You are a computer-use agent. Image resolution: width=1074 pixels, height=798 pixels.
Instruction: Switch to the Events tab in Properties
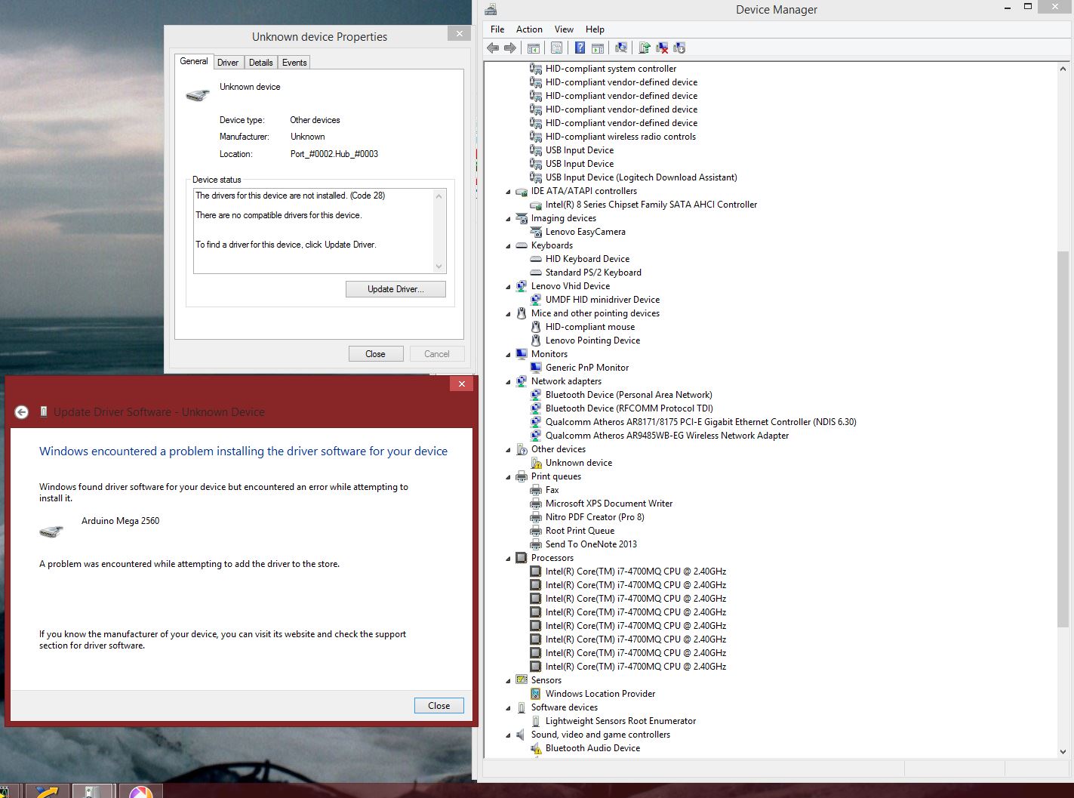point(294,63)
